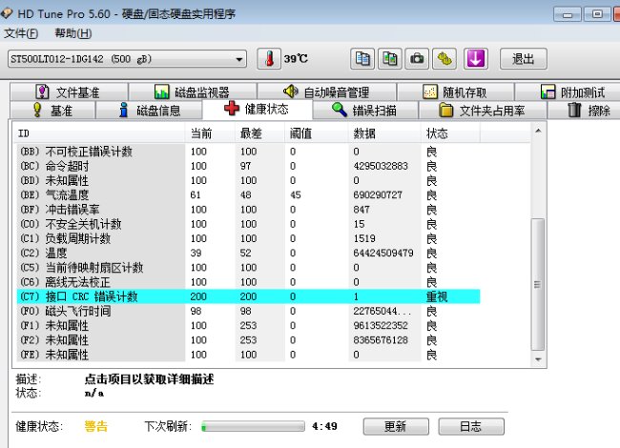Click the data value 9613522352
This screenshot has width=620, height=448.
tap(381, 326)
